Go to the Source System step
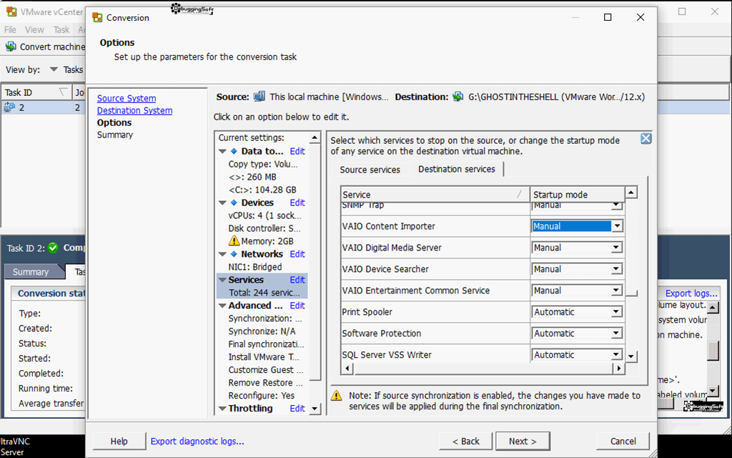The width and height of the screenshot is (732, 458). tap(127, 99)
